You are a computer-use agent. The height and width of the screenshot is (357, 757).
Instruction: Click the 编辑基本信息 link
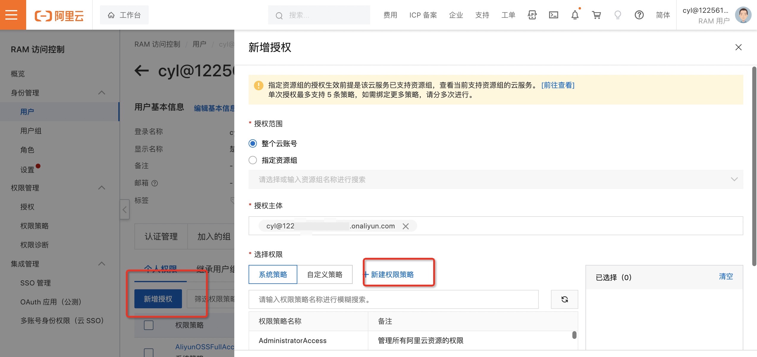214,108
